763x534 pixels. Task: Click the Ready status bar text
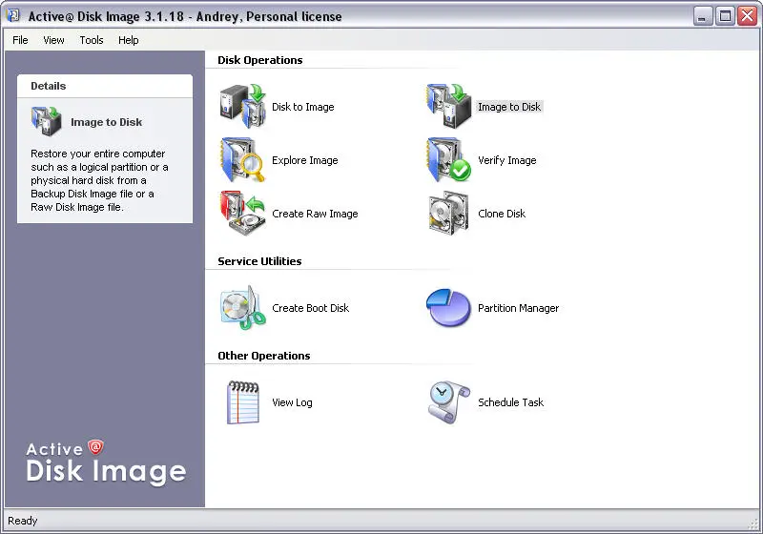22,521
